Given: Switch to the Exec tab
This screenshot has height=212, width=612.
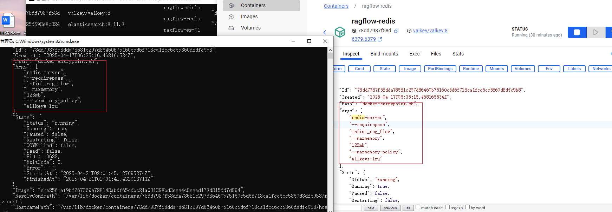Looking at the screenshot, I should pyautogui.click(x=415, y=54).
